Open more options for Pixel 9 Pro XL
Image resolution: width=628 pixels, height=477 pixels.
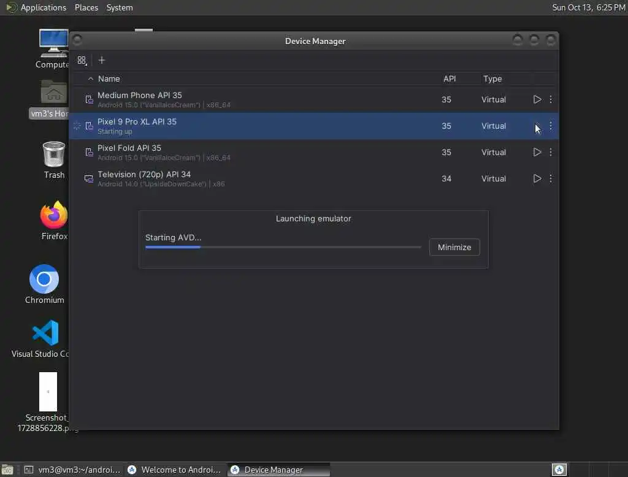(x=551, y=126)
